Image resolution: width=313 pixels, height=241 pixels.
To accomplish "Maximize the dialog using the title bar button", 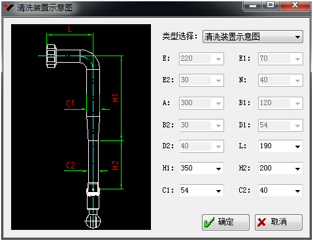I will pos(271,5).
